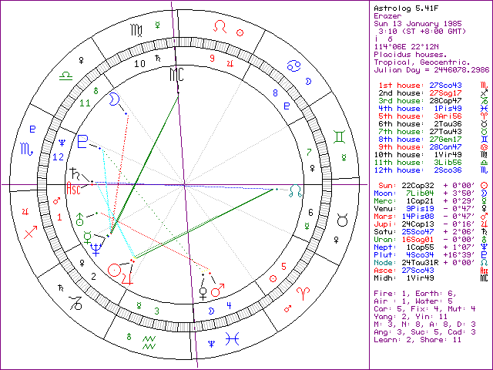Select the Pluto glyph in the chart
Screen dimensions: 493x370
click(x=82, y=143)
